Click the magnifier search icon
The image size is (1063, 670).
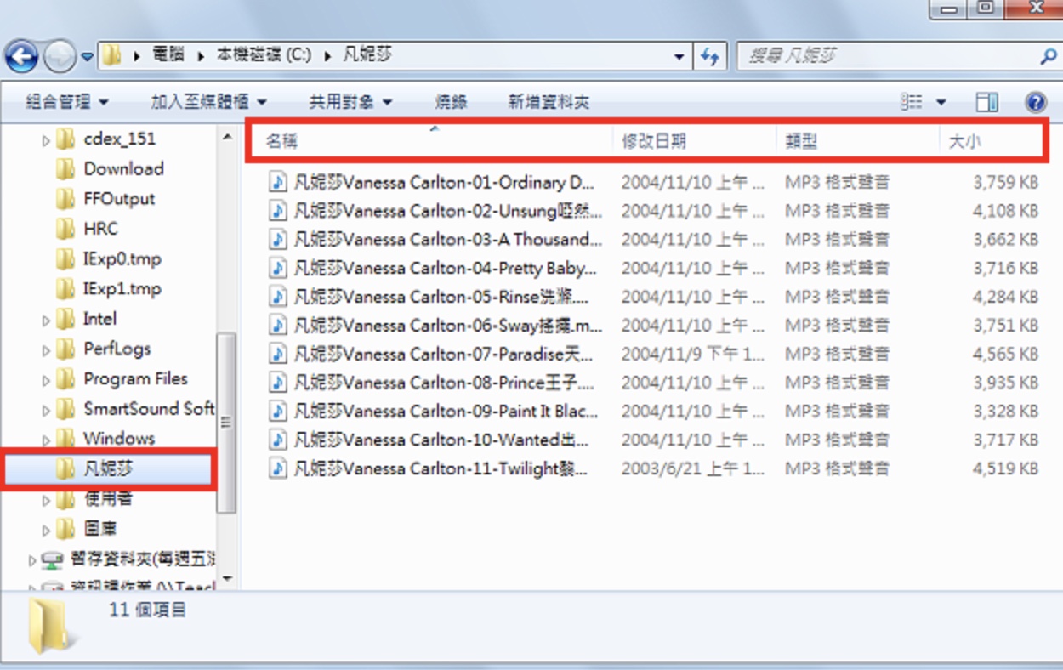(x=1048, y=57)
